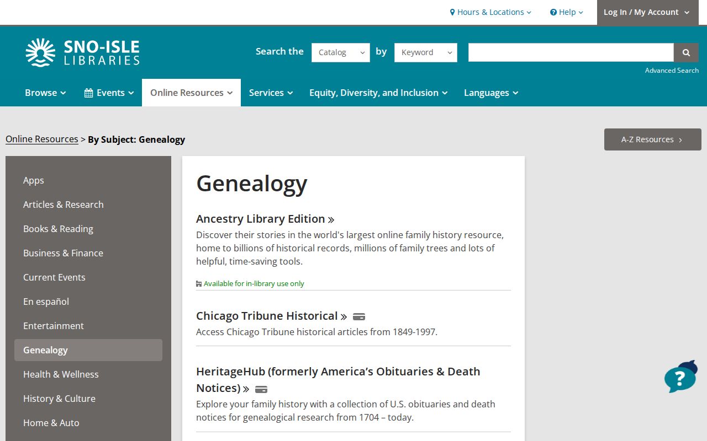Click the Sno-Isle Libraries logo
The width and height of the screenshot is (707, 441).
click(x=82, y=52)
